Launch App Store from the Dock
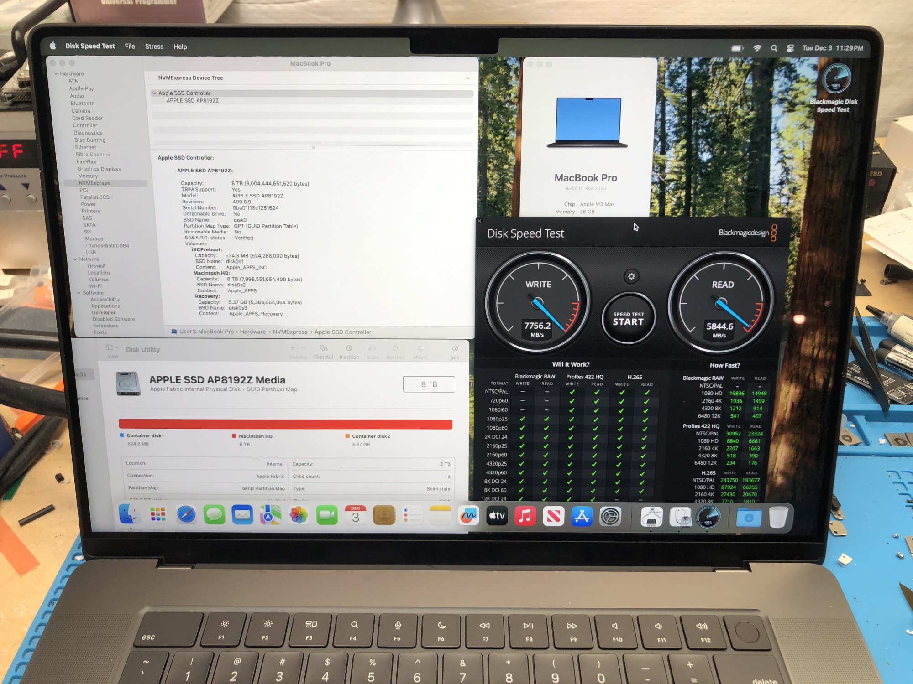The image size is (913, 684). click(582, 516)
